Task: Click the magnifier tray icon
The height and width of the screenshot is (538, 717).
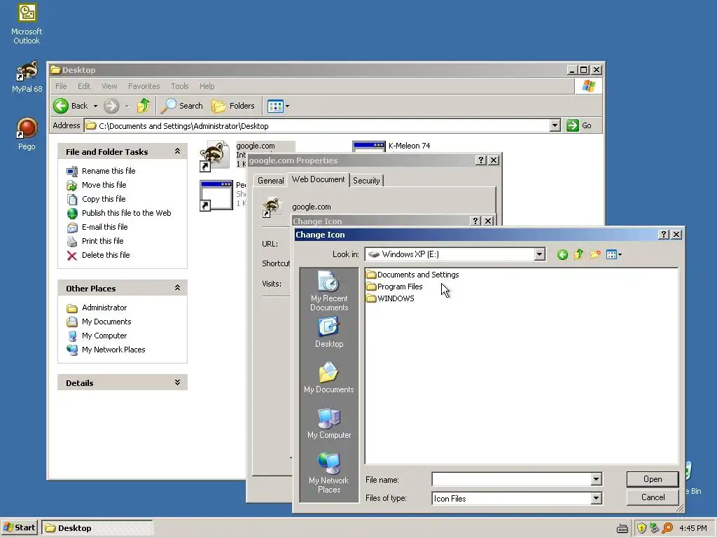Action: pyautogui.click(x=667, y=528)
